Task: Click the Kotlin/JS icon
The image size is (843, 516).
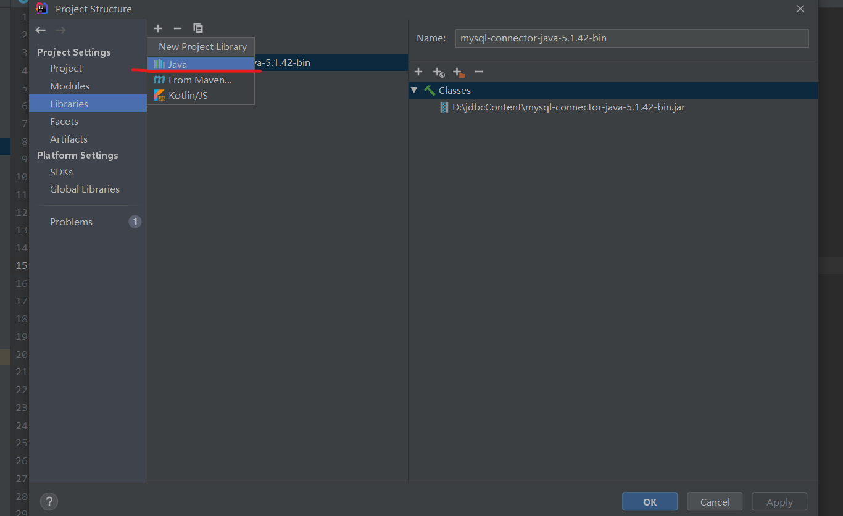Action: 159,96
